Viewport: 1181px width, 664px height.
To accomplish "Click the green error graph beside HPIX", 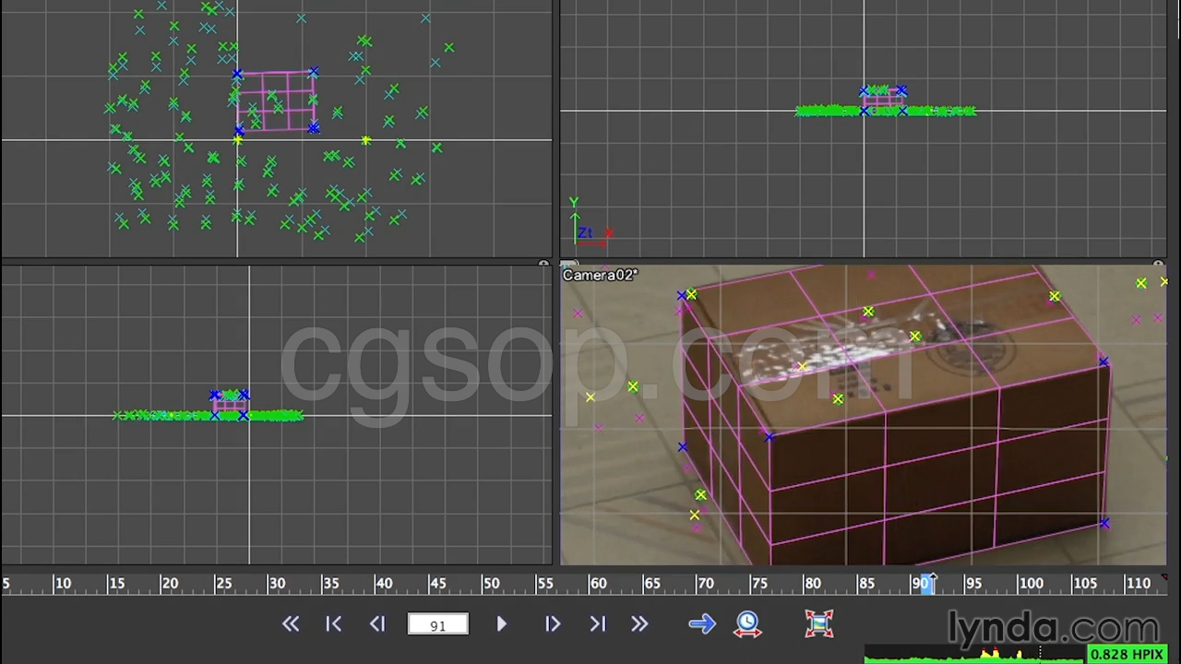I will point(974,656).
